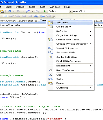Expand the Create Private Accessor submenu

click(x=74, y=44)
